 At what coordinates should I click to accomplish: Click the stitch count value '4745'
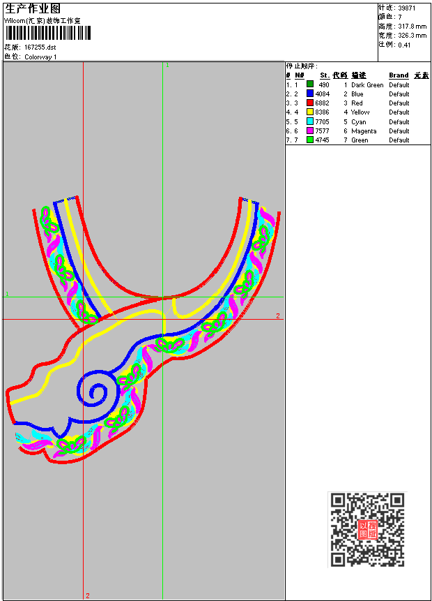pos(322,140)
